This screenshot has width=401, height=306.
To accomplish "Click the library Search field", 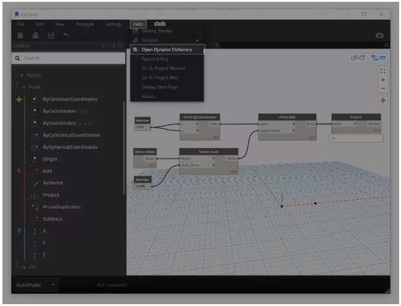I will coord(62,58).
